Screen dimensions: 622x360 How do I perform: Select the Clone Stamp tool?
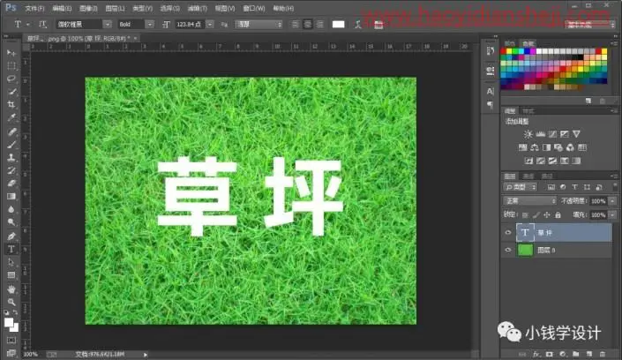(x=11, y=158)
